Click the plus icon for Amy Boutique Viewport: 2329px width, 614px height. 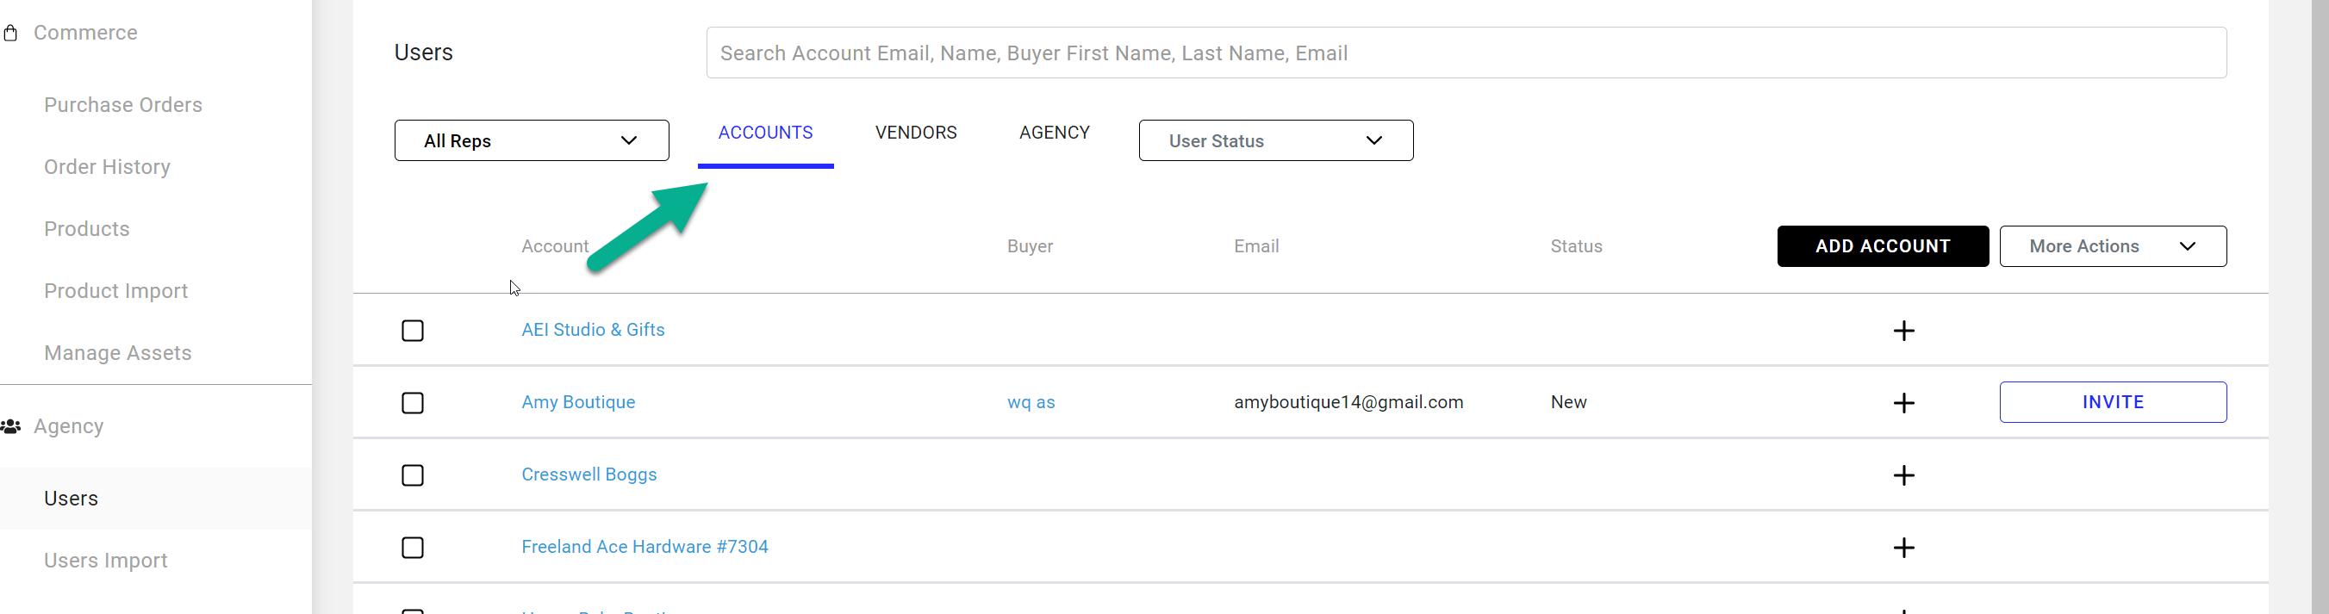tap(1903, 403)
